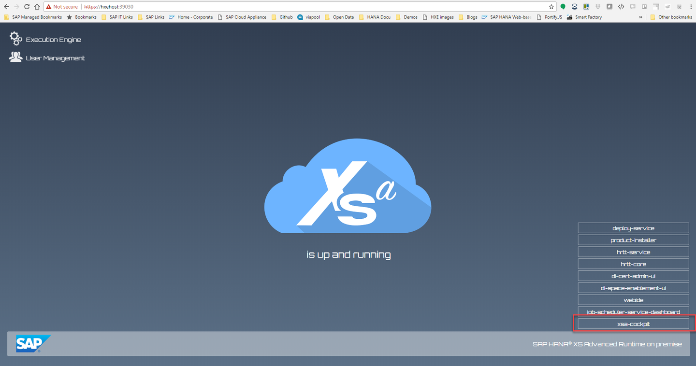
Task: Go back with the browser back arrow
Action: coord(6,7)
